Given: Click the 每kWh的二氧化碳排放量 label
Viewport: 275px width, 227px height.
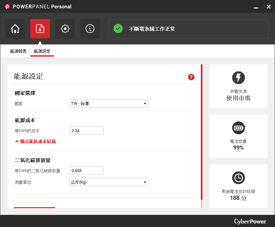Looking at the screenshot, I should (37, 171).
